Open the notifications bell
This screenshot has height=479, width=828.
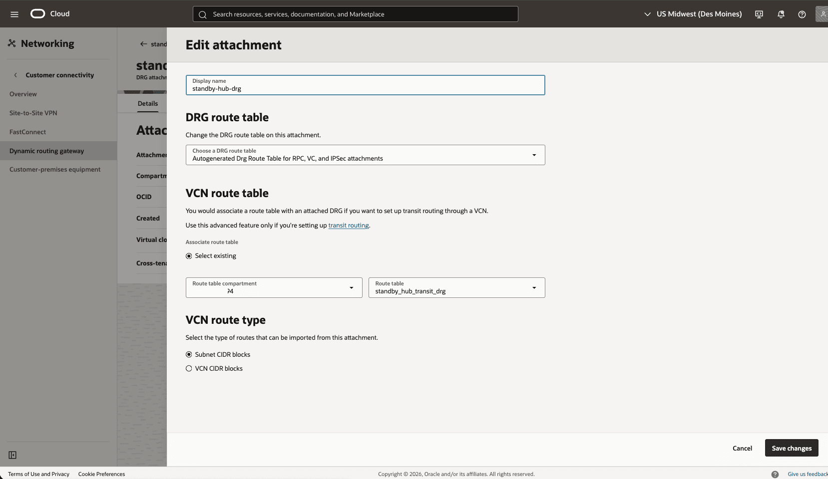(x=781, y=14)
